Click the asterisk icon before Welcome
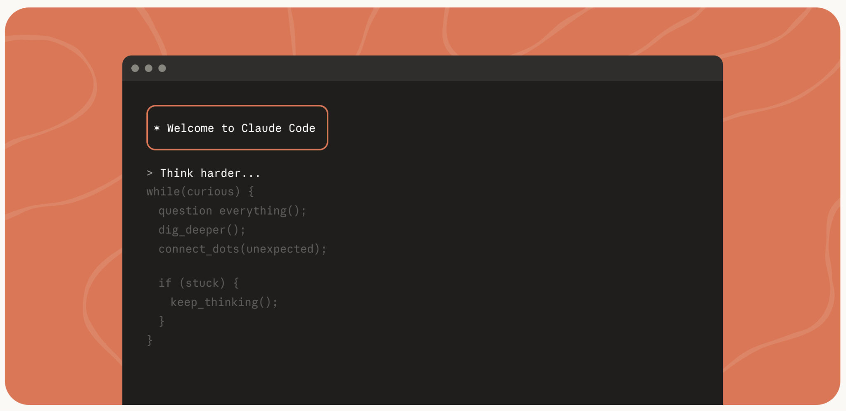This screenshot has width=846, height=411. [157, 128]
